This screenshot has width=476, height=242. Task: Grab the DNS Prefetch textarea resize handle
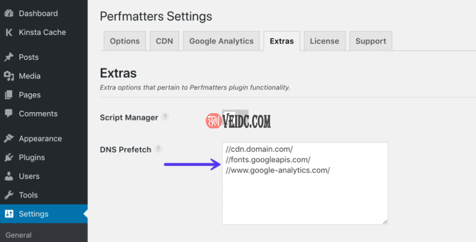pos(385,221)
